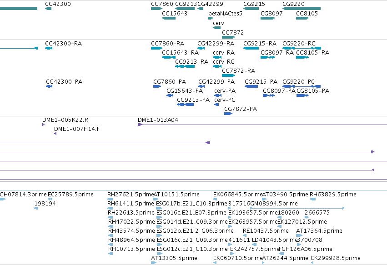Click the CG7872-RA transcript
This screenshot has width=387, height=265.
click(229, 75)
